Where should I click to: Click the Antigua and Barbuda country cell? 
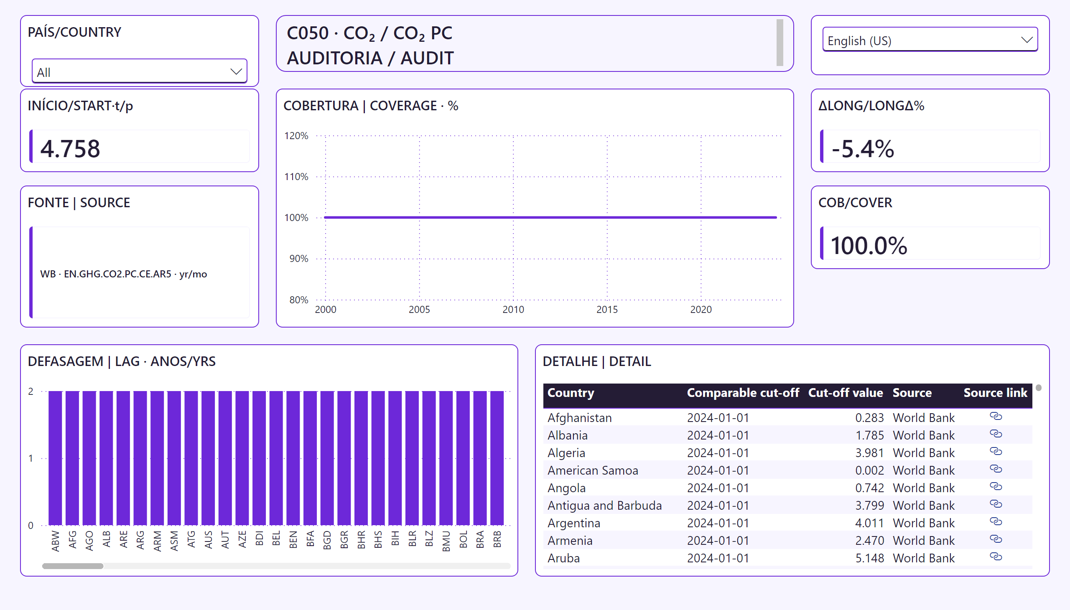(x=604, y=506)
